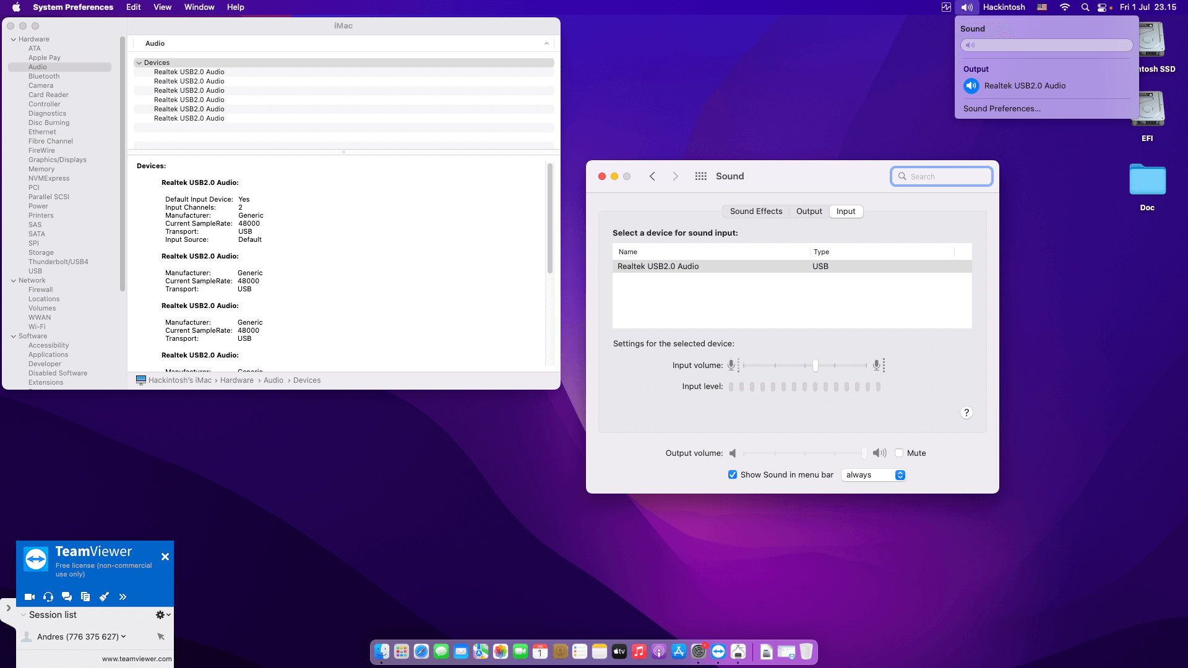
Task: Open FaceTime from the Dock
Action: 520,651
